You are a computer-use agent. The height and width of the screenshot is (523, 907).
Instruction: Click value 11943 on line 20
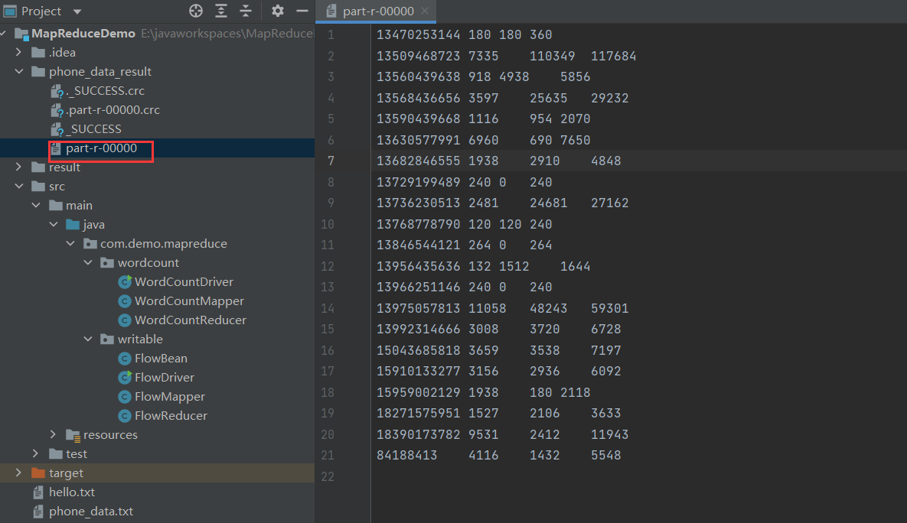[610, 434]
